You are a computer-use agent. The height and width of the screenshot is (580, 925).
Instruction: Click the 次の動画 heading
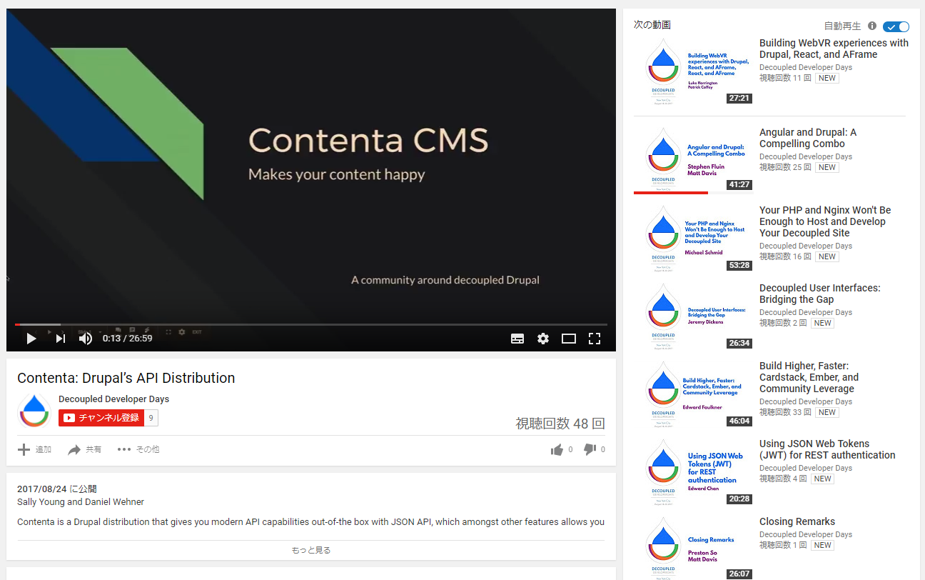click(x=652, y=25)
